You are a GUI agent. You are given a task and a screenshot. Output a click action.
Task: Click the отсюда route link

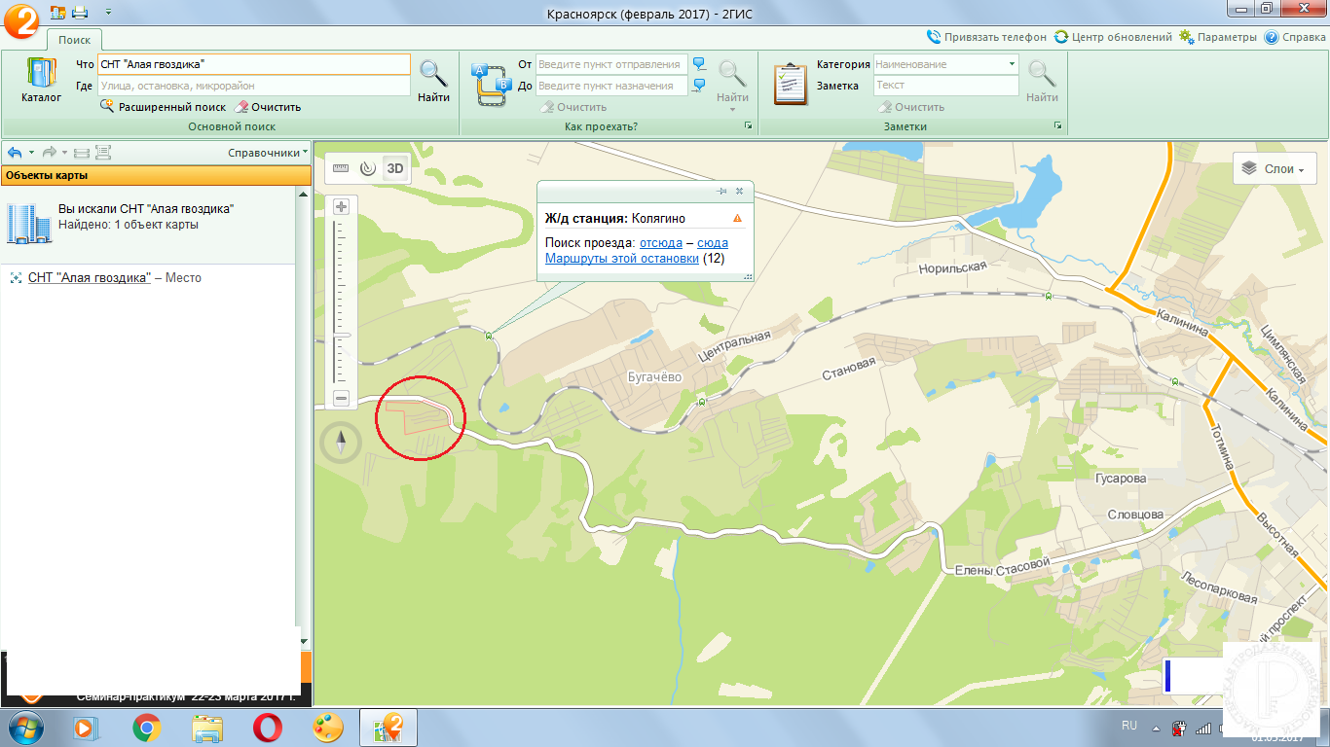661,242
